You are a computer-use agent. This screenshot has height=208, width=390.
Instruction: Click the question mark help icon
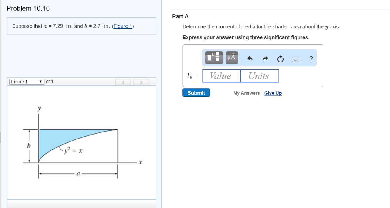(x=311, y=59)
